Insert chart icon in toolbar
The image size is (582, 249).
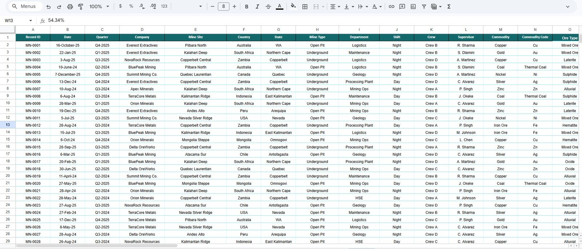coord(413,7)
